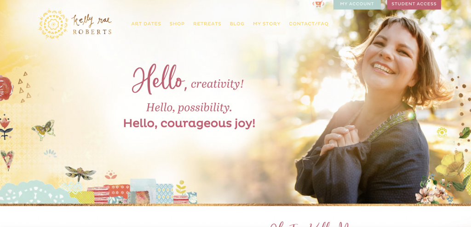Click the My Account button
Image resolution: width=471 pixels, height=227 pixels.
(x=357, y=4)
